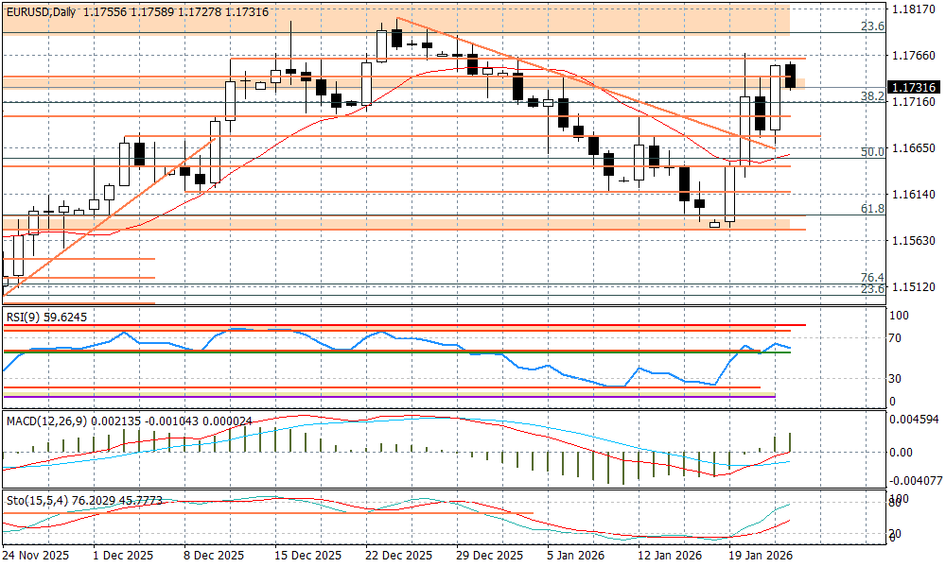Select the 76.4 Fibonacci level label
The height and width of the screenshot is (567, 946).
[x=871, y=277]
